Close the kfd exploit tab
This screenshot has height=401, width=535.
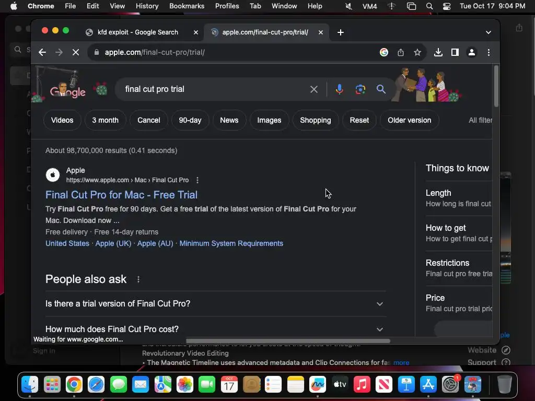(196, 32)
